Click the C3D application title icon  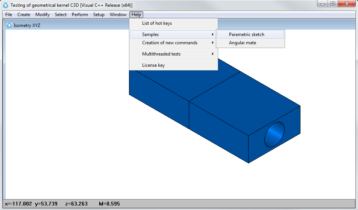(x=6, y=5)
